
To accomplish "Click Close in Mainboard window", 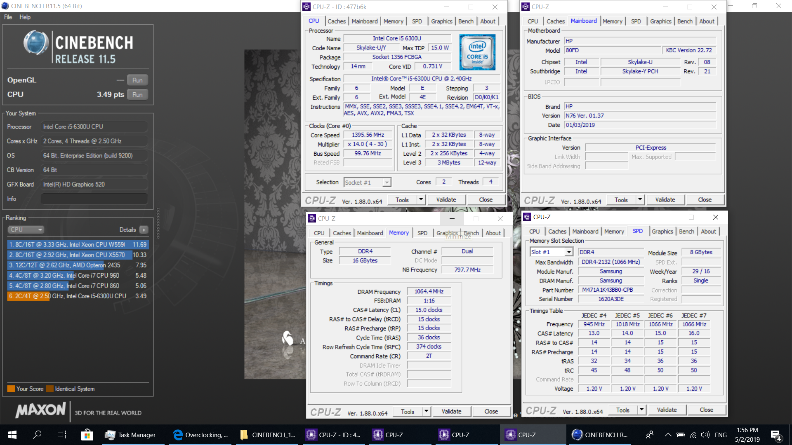I will point(705,199).
